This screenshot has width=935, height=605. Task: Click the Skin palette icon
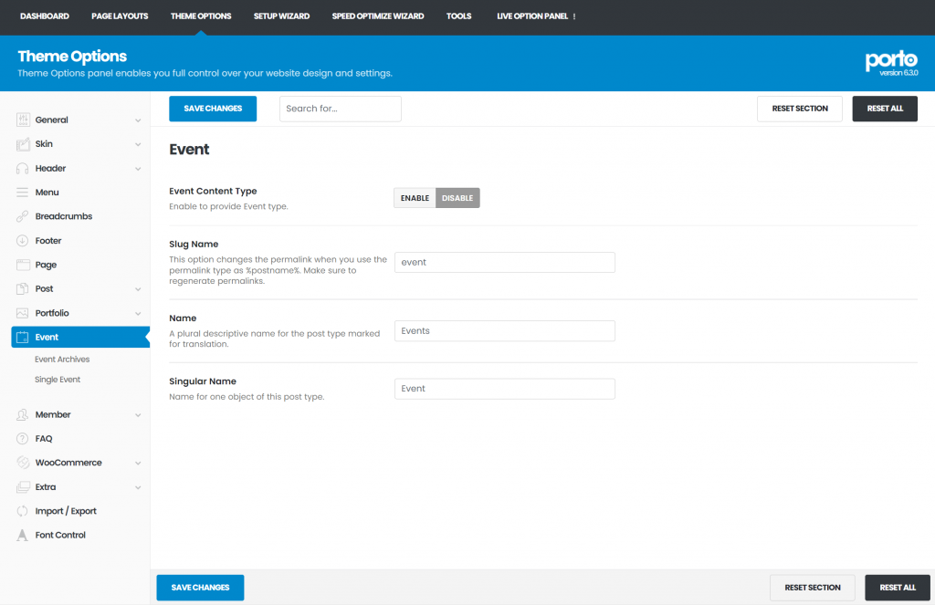(23, 144)
